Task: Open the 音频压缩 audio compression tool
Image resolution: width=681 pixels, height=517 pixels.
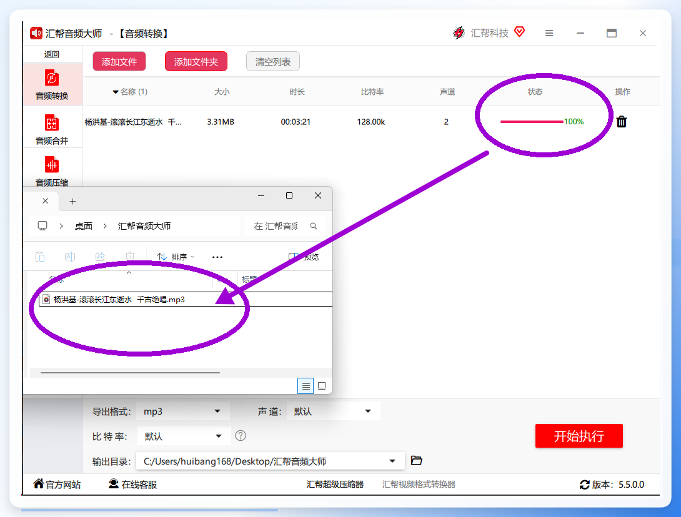Action: 52,170
